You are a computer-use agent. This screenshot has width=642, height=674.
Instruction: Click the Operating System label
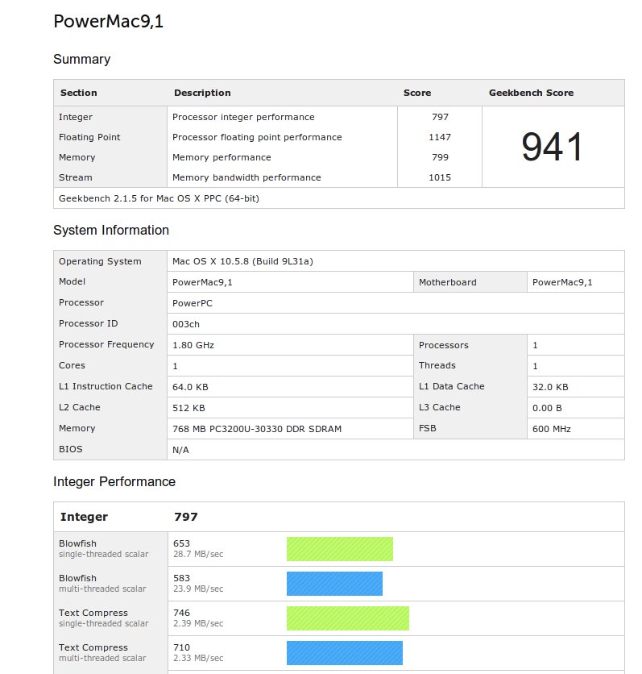pyautogui.click(x=100, y=261)
